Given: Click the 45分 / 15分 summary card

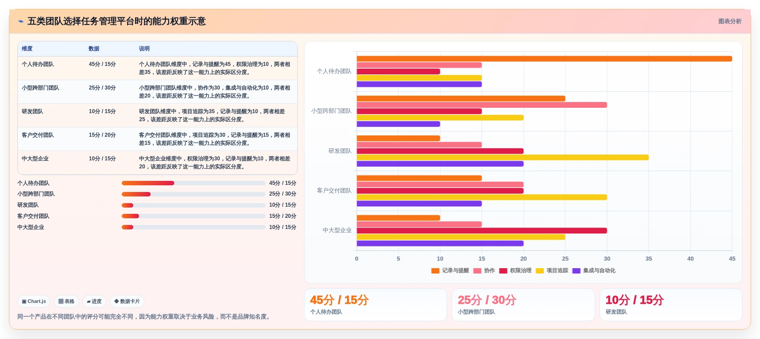Looking at the screenshot, I should tap(375, 305).
